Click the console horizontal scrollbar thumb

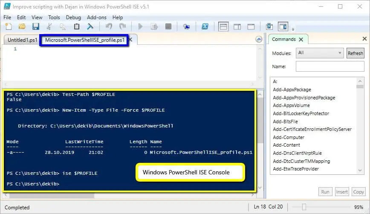point(52,195)
